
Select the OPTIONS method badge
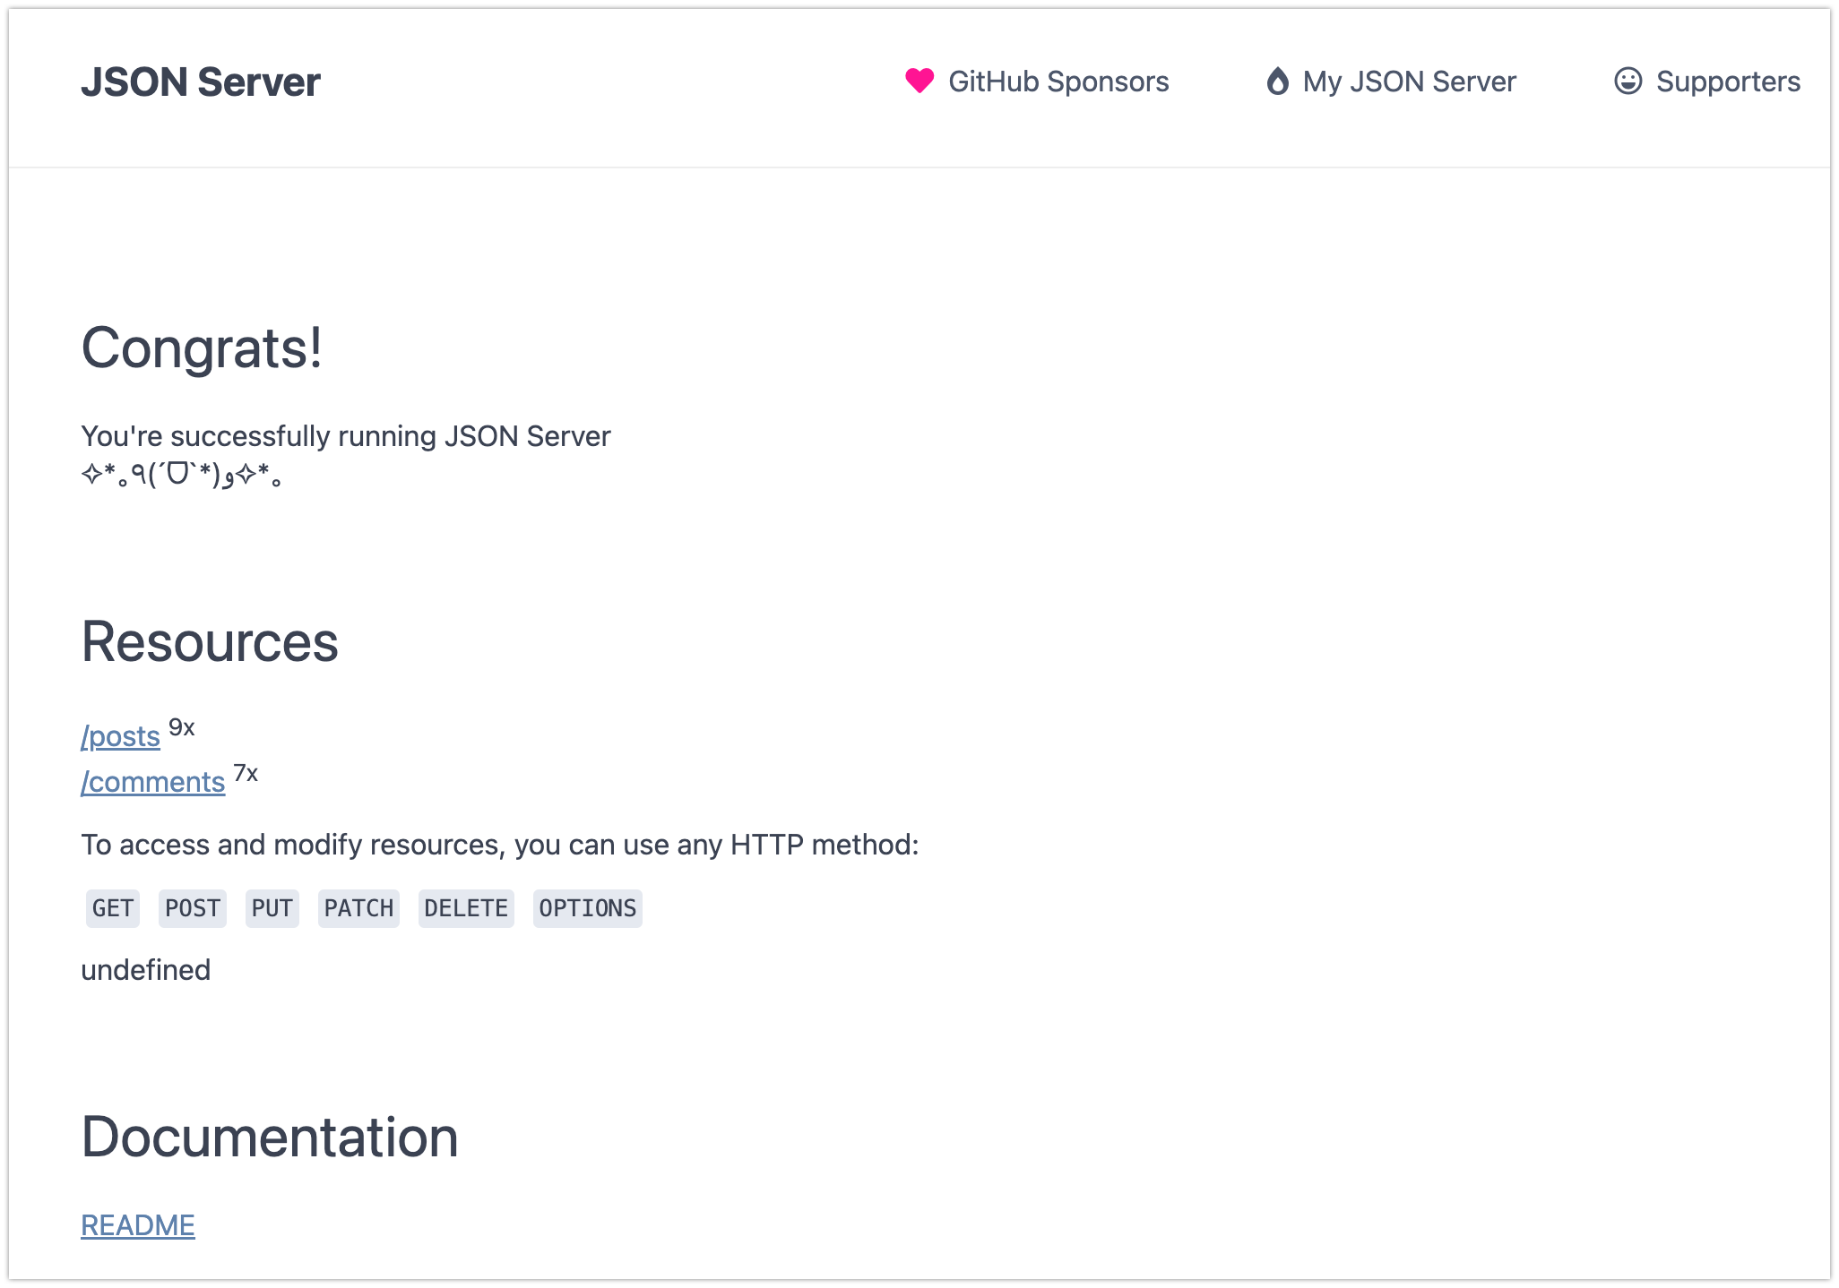coord(587,908)
